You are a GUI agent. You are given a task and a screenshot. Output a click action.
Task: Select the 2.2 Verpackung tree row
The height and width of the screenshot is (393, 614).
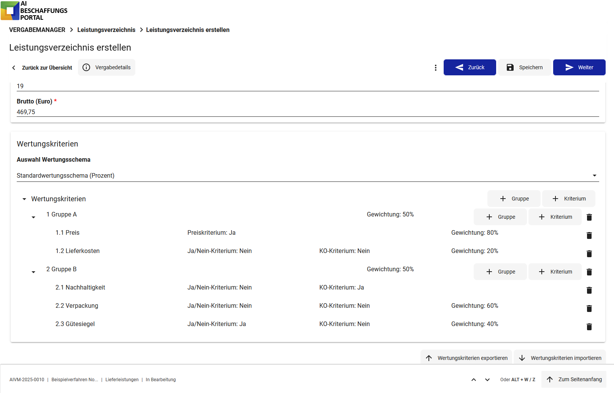coord(77,305)
